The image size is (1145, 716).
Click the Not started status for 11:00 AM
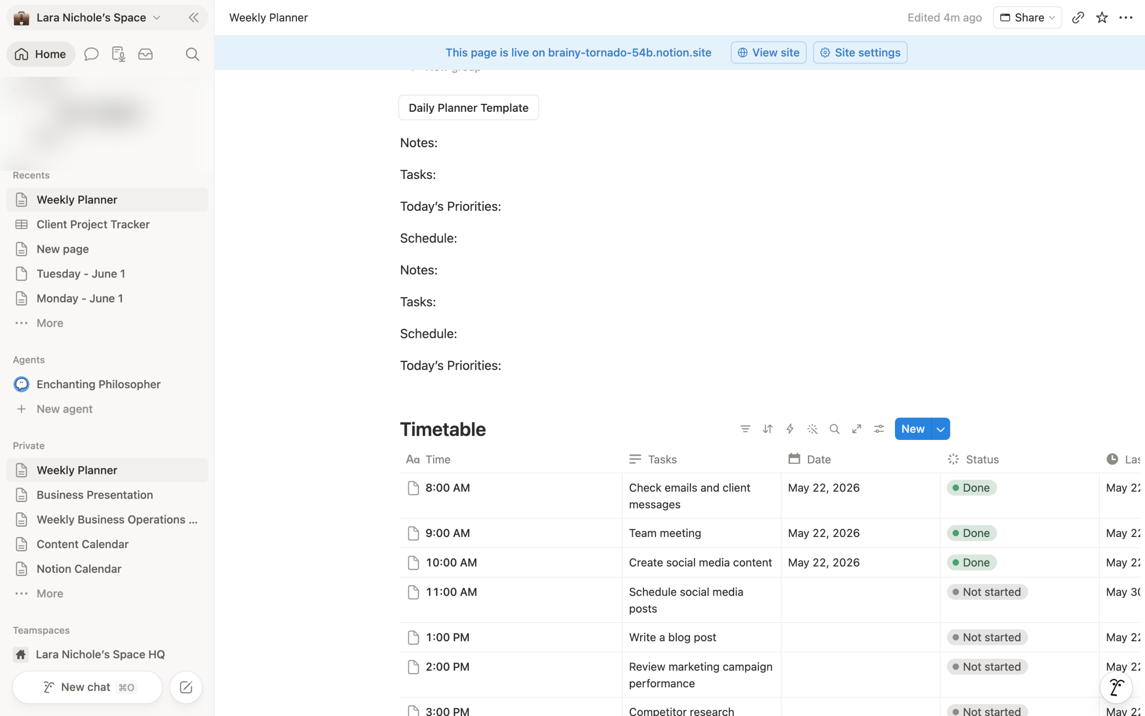987,592
